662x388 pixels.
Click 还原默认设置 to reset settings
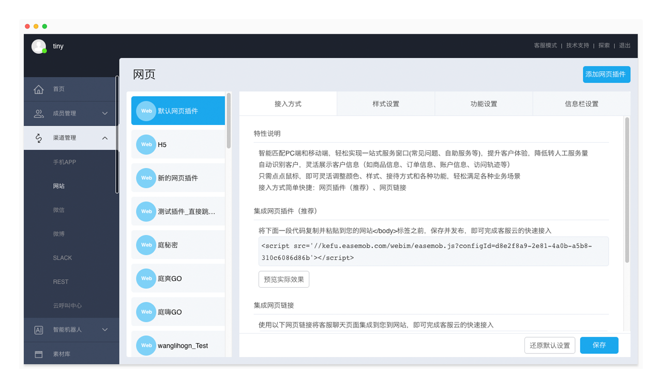point(550,345)
